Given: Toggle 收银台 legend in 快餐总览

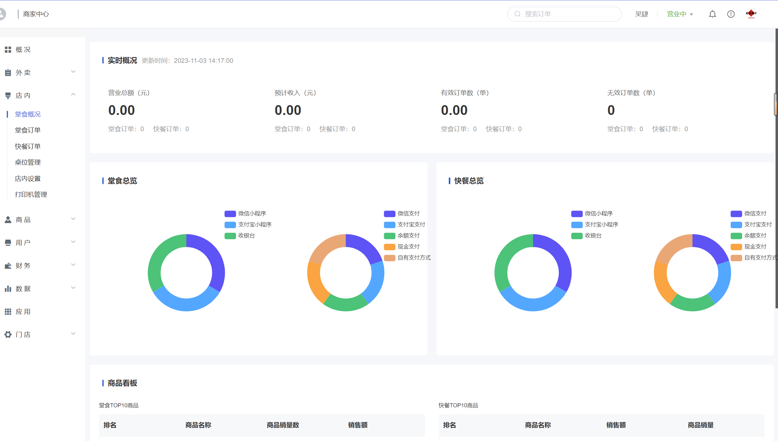Looking at the screenshot, I should (x=586, y=236).
